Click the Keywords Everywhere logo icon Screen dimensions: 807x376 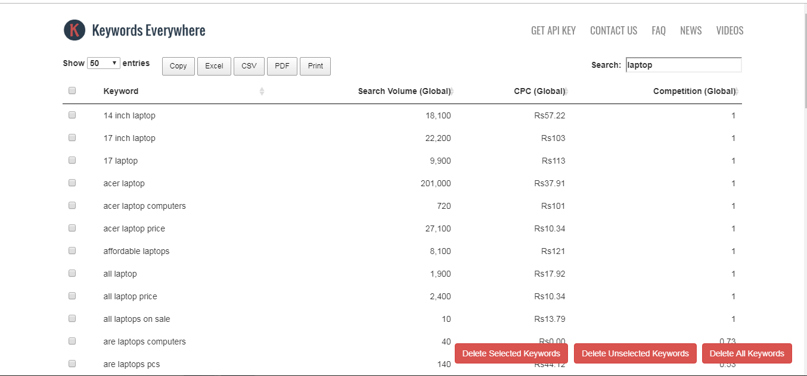(x=75, y=30)
